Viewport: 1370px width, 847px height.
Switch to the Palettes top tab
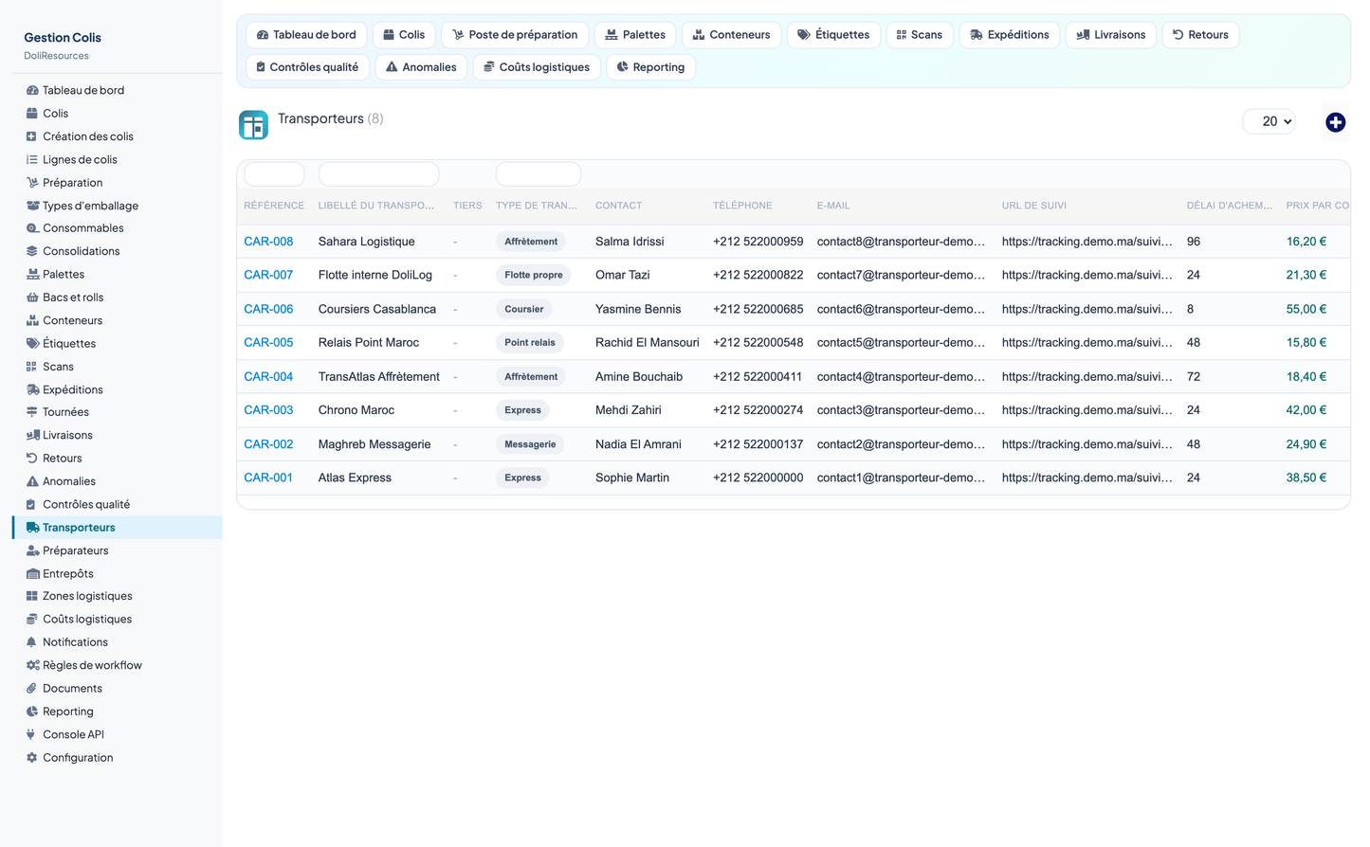point(635,35)
